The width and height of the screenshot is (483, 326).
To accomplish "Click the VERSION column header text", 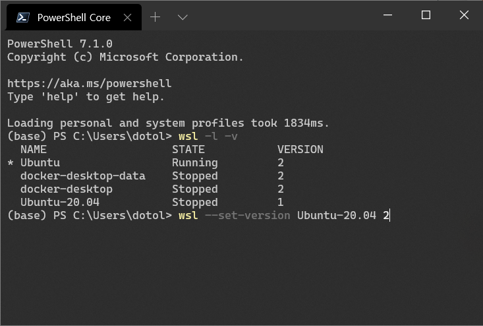I will coord(300,150).
